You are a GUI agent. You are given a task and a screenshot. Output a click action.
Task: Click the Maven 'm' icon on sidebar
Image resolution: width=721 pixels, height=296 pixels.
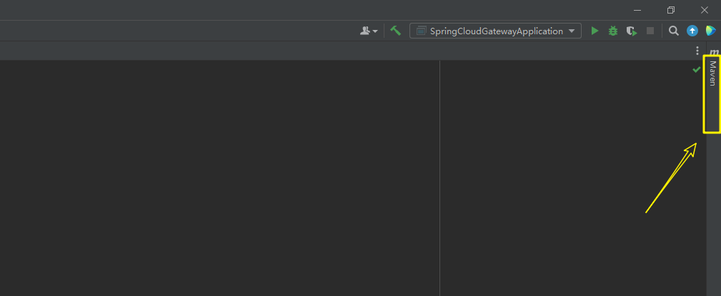(714, 52)
